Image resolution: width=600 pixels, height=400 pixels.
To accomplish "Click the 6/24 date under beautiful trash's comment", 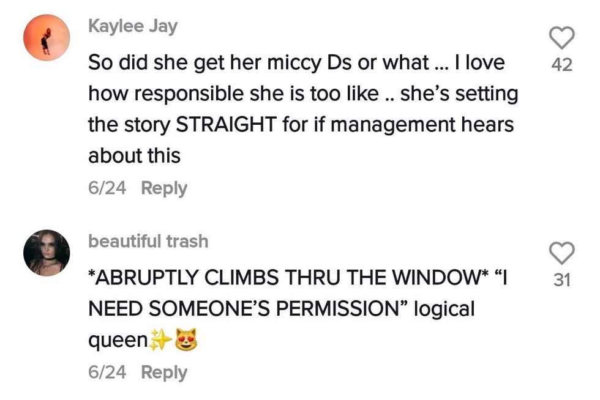I will click(107, 372).
